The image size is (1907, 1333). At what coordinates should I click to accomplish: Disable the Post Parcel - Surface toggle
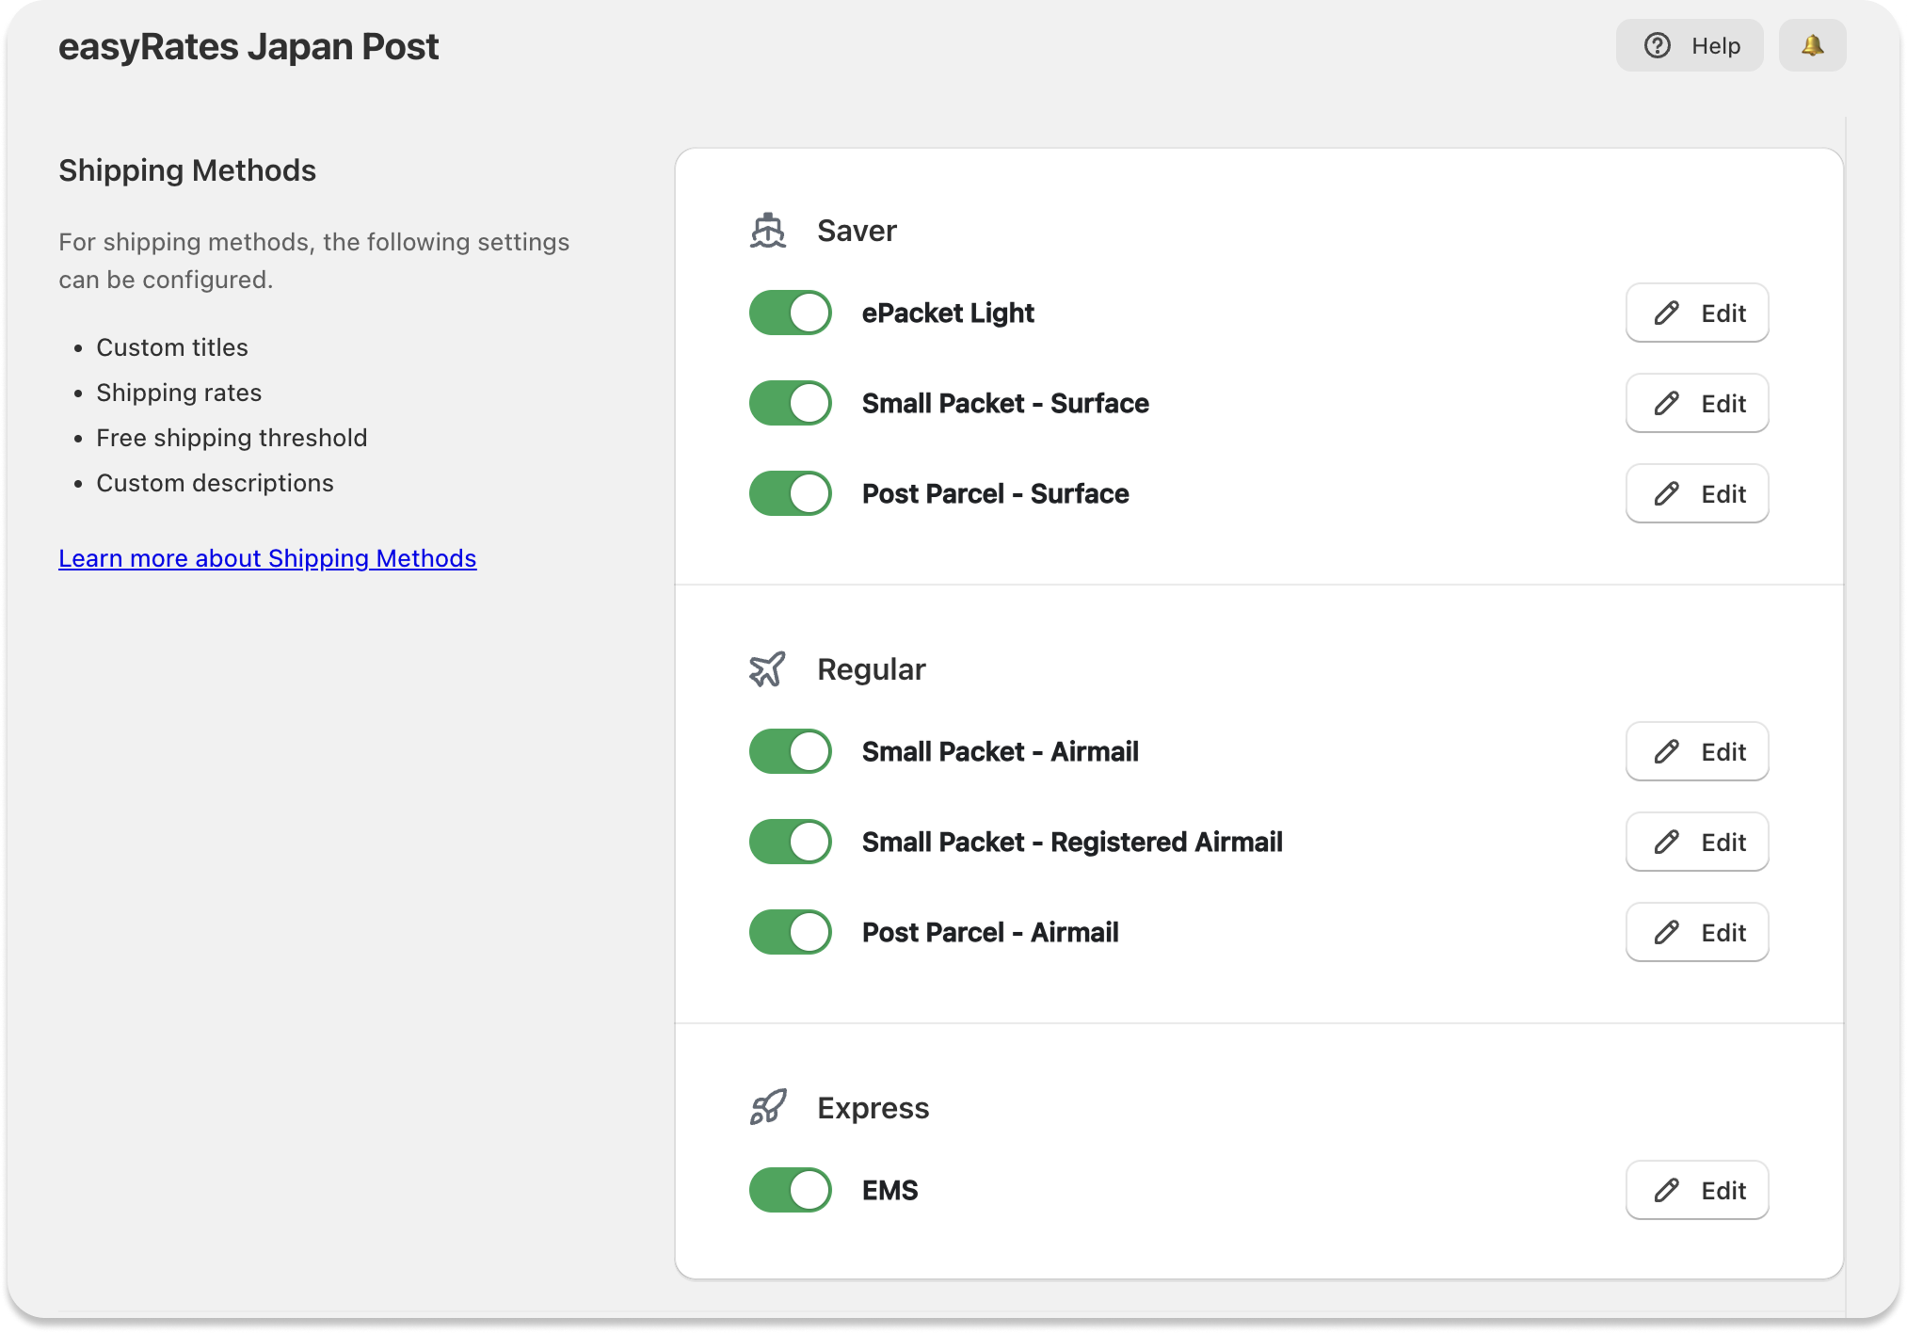(791, 493)
